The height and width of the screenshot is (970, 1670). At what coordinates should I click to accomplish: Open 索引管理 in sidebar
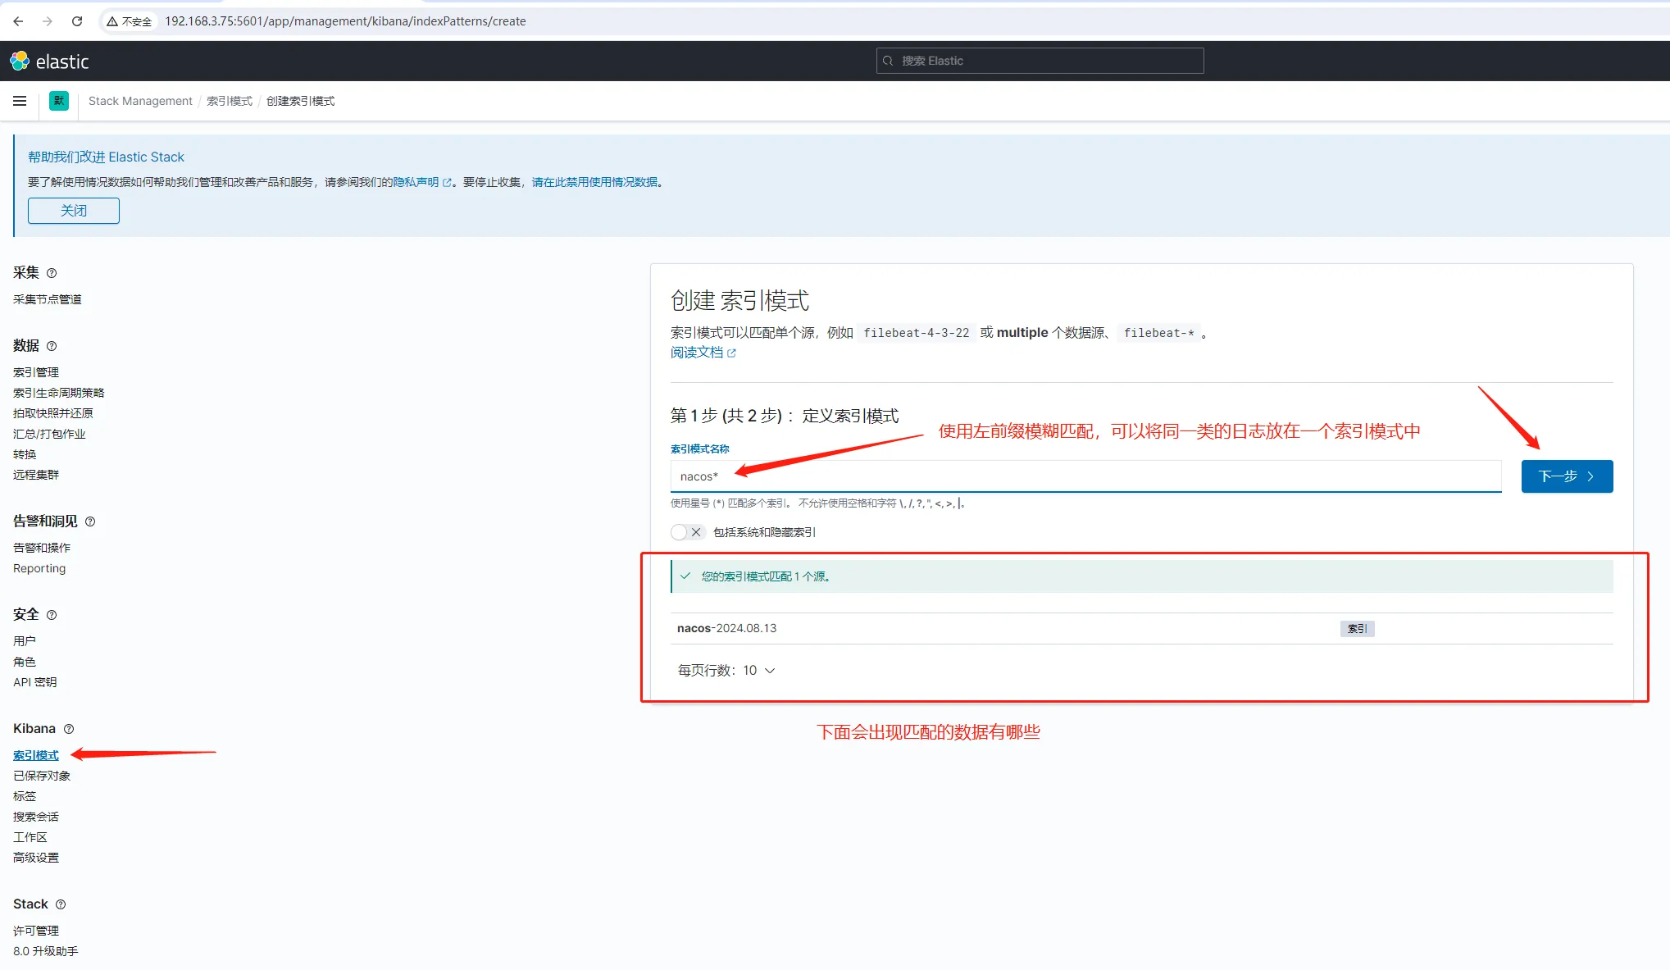click(x=36, y=372)
